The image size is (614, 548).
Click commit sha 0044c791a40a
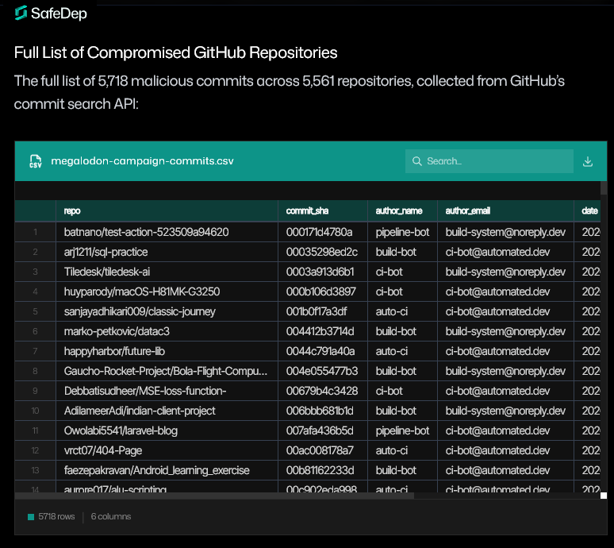point(320,351)
